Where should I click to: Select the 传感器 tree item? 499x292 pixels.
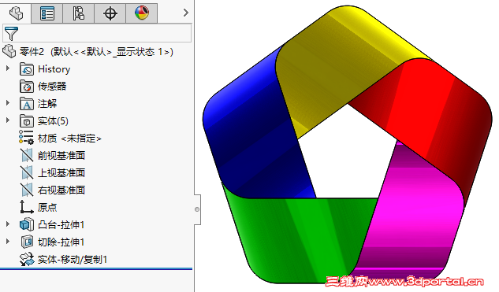coord(52,86)
